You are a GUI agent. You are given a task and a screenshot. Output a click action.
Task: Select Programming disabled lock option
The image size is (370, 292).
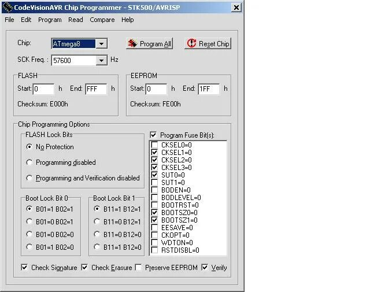coord(29,162)
